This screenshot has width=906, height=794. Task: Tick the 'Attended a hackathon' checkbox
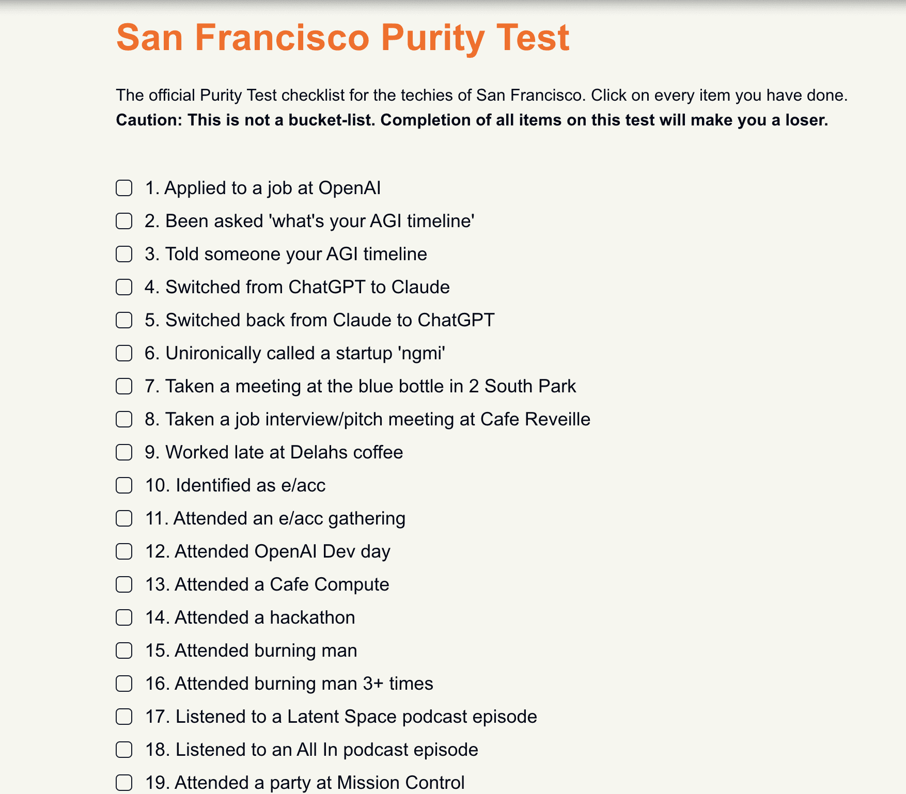coord(124,617)
